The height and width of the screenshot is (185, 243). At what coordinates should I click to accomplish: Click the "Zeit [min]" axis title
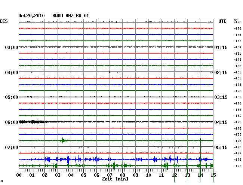tap(115, 179)
